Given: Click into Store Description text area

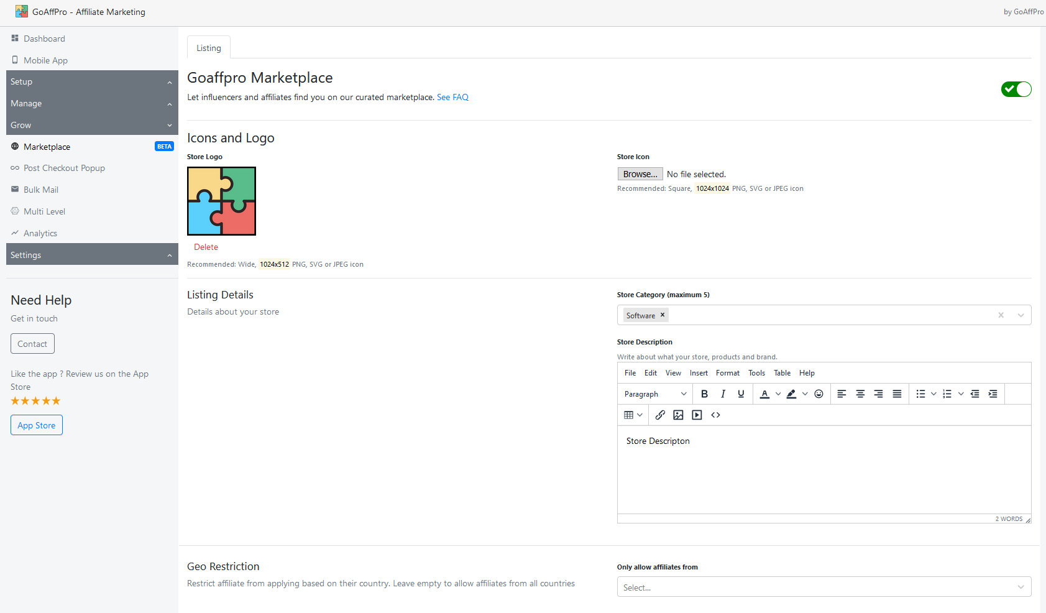Looking at the screenshot, I should (824, 470).
